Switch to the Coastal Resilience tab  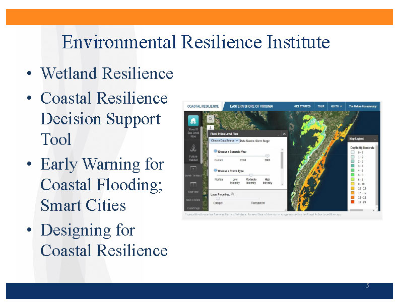click(x=203, y=107)
